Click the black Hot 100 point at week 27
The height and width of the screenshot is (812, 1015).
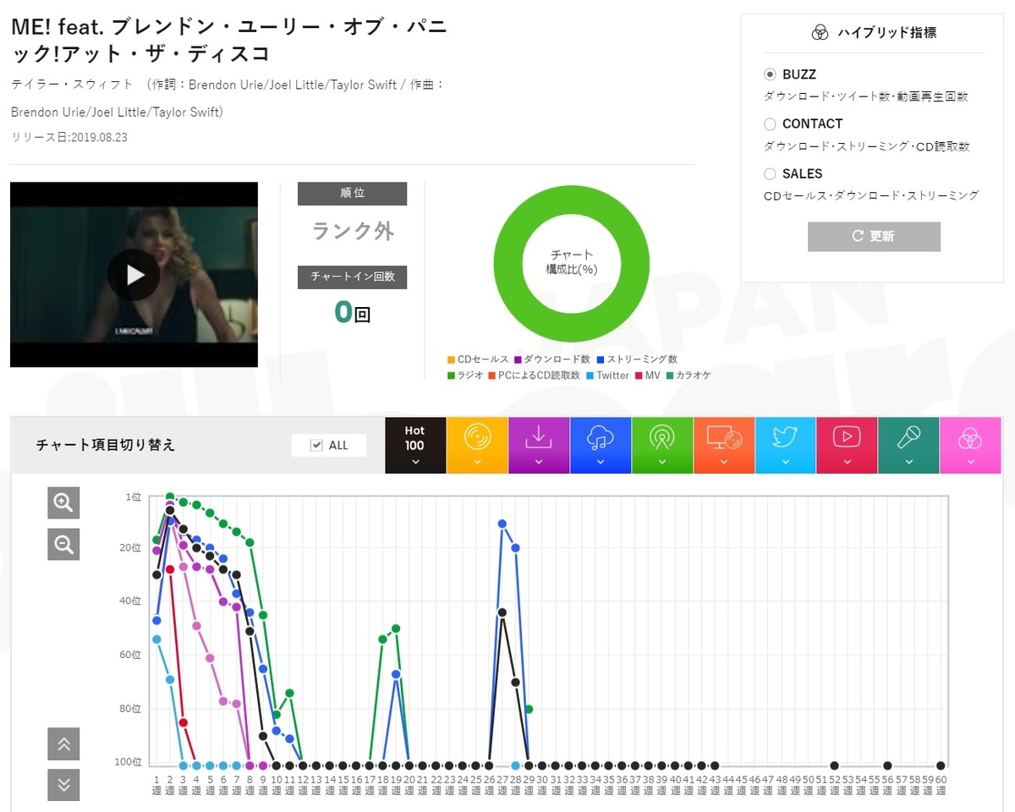tap(502, 612)
